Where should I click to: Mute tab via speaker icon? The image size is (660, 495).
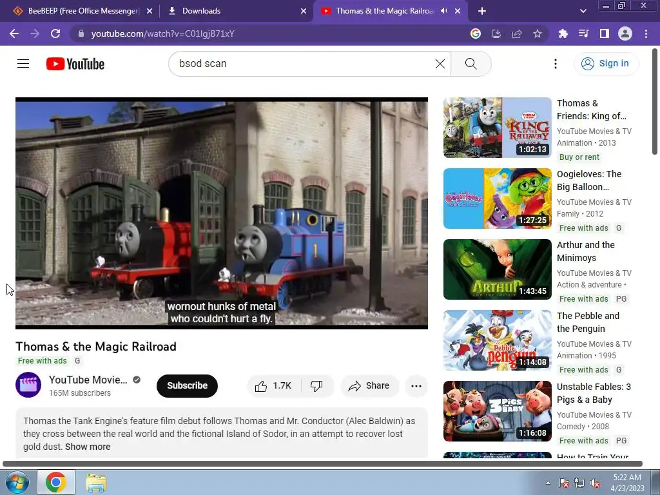443,11
